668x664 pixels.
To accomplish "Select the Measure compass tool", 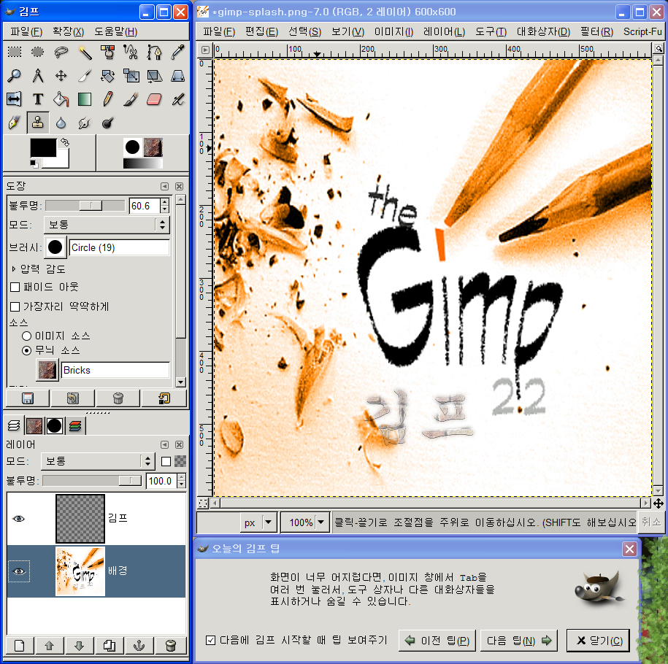I will click(38, 76).
